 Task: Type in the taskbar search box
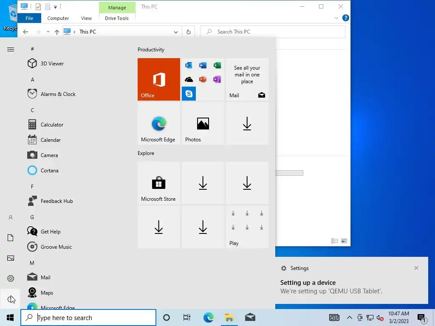point(88,318)
